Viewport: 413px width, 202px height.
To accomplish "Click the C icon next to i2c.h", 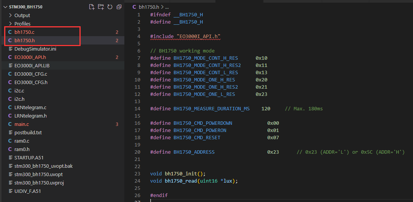I will point(10,99).
